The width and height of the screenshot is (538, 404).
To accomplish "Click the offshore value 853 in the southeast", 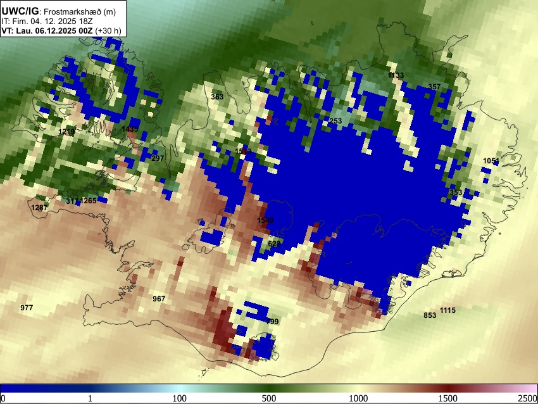I will click(x=430, y=315).
